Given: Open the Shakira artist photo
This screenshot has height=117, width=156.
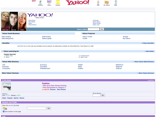Looking at the screenshot, I should point(22,21).
